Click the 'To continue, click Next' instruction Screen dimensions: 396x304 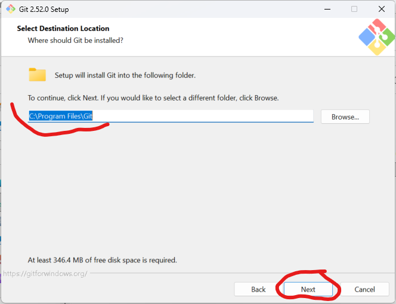153,98
